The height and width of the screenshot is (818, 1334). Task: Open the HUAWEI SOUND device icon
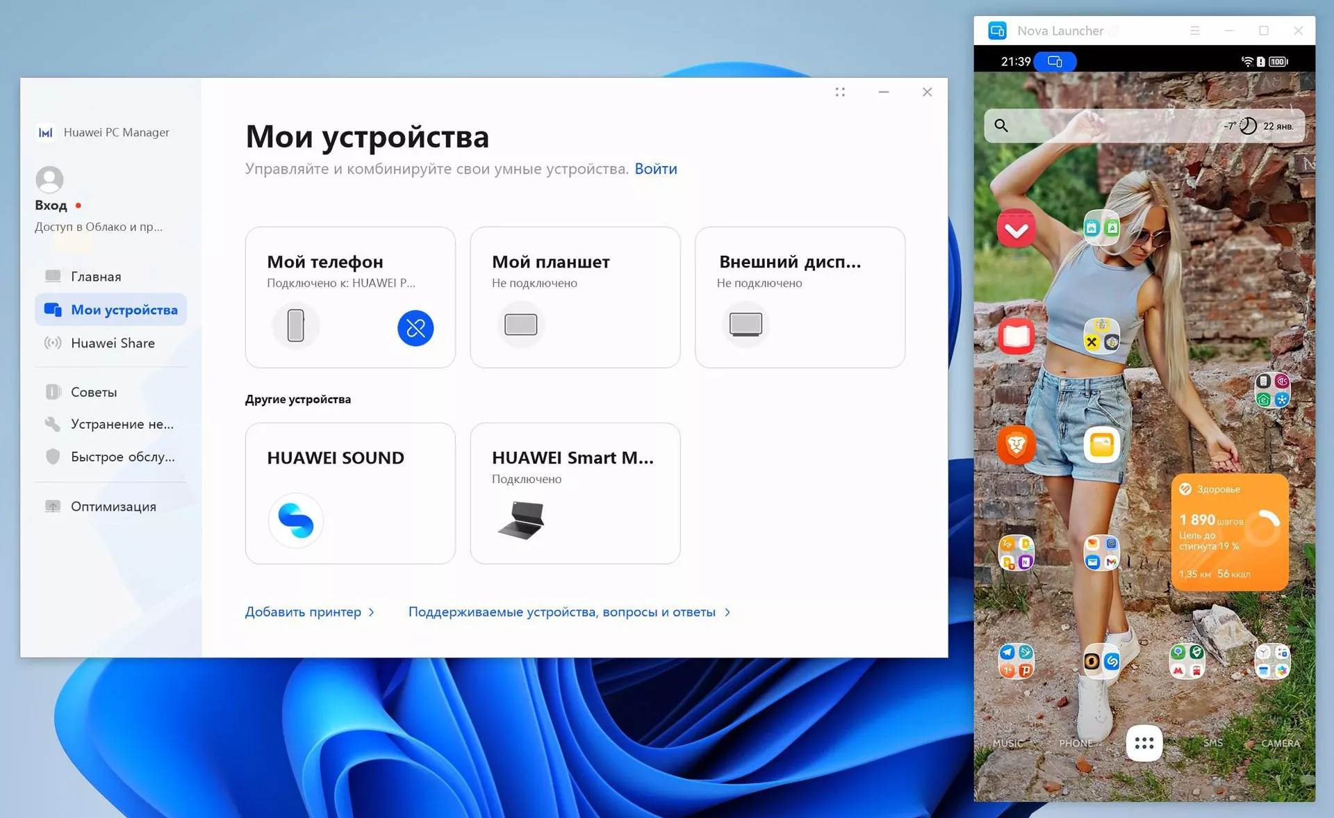point(296,521)
